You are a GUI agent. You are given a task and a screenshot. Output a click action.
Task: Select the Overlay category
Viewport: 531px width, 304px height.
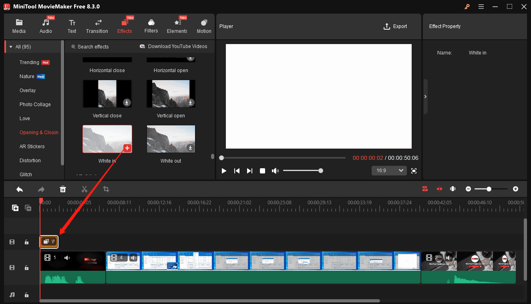28,91
